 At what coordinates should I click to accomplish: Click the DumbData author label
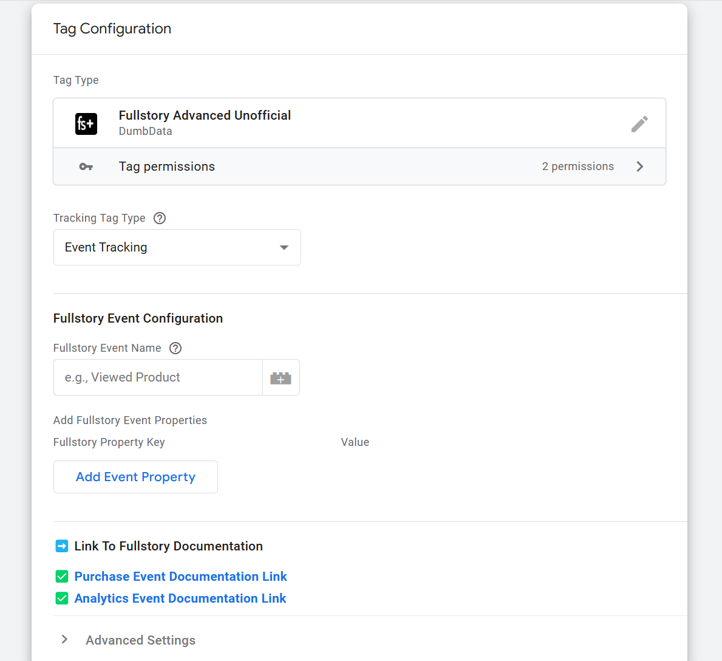tap(145, 131)
